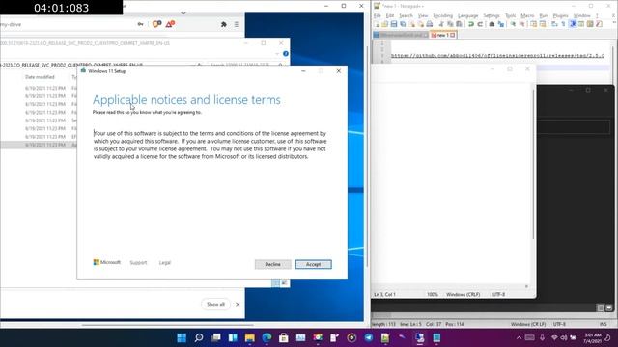Click the Date modified column header
The image size is (618, 347).
tap(40, 77)
